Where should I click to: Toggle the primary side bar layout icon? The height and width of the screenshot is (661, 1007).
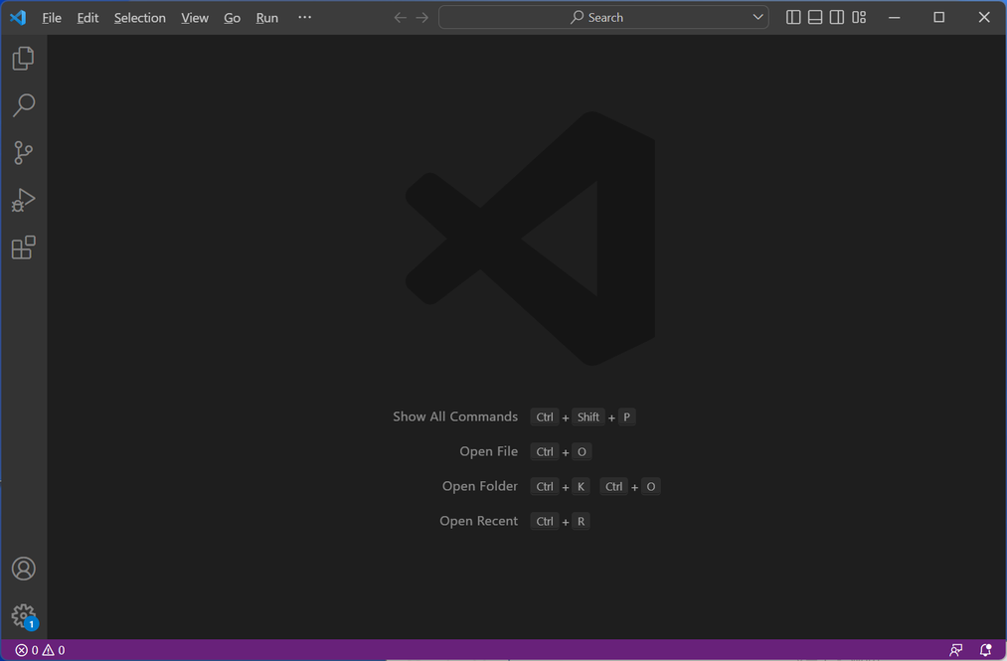[793, 17]
